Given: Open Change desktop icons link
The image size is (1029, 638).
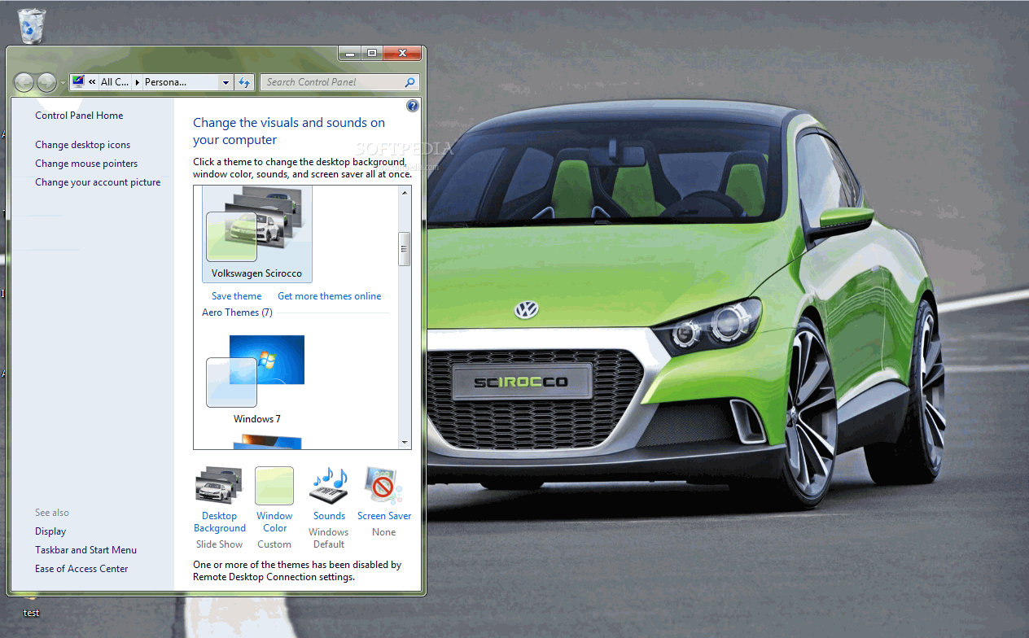Looking at the screenshot, I should point(82,145).
